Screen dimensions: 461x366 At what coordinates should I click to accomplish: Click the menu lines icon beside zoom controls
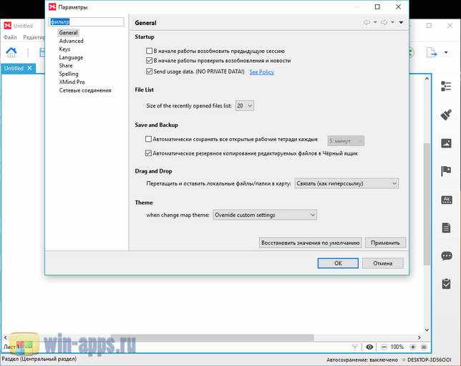(x=424, y=347)
